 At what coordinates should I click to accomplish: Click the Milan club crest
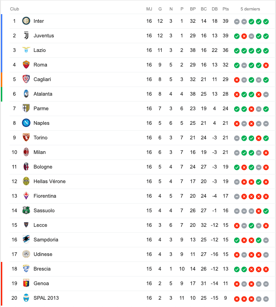point(26,152)
